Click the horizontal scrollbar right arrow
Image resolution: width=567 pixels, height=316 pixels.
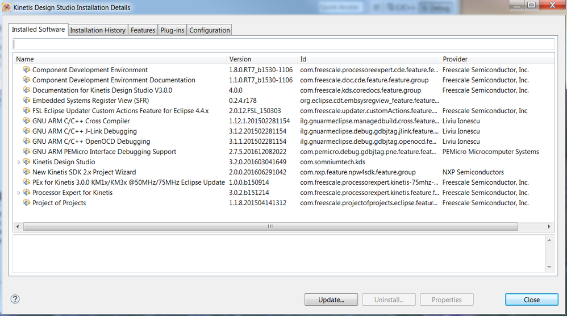[549, 227]
